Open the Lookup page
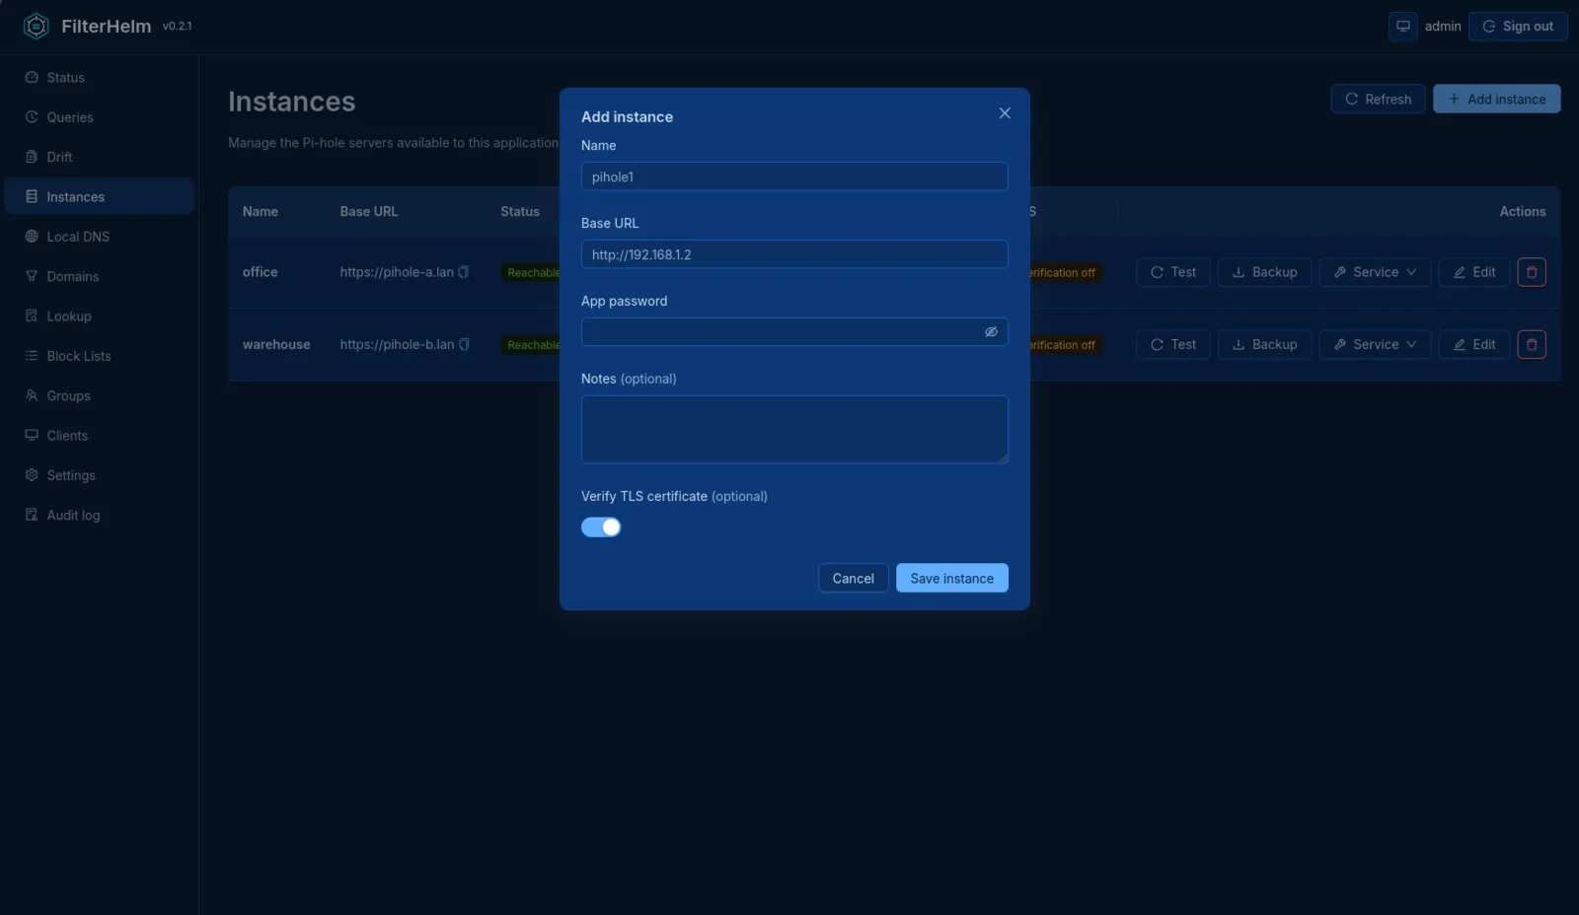 click(x=99, y=317)
